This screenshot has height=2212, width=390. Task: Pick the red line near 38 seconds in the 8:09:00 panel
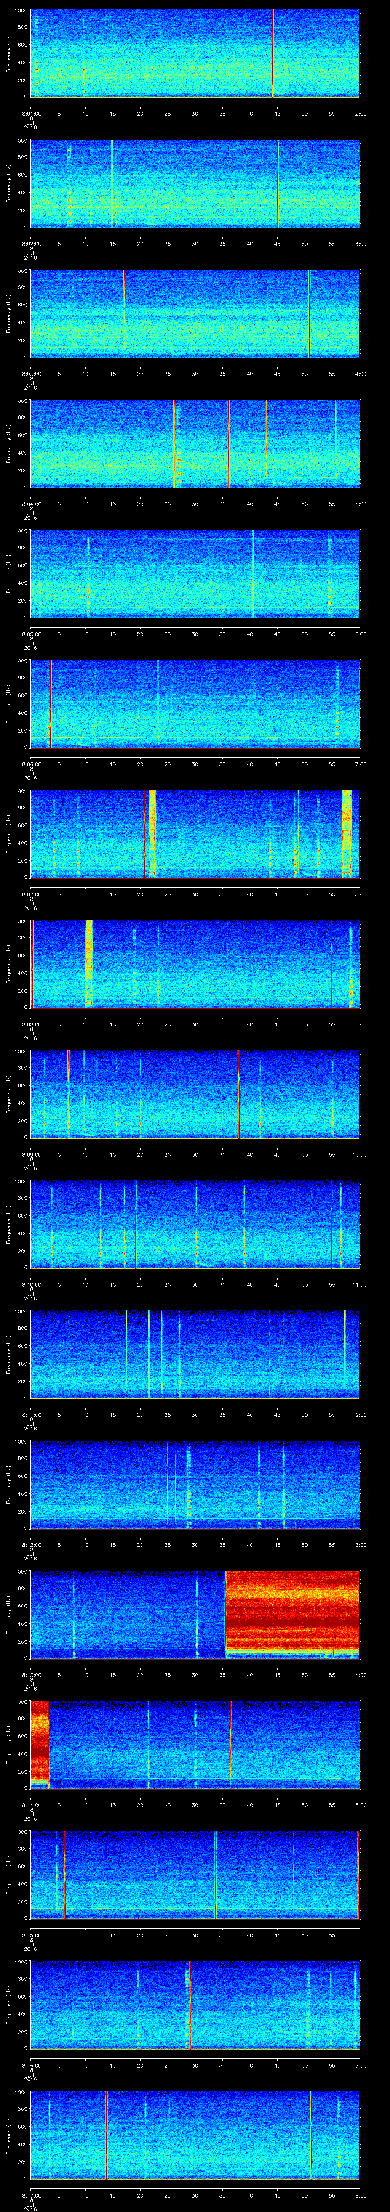(238, 1094)
